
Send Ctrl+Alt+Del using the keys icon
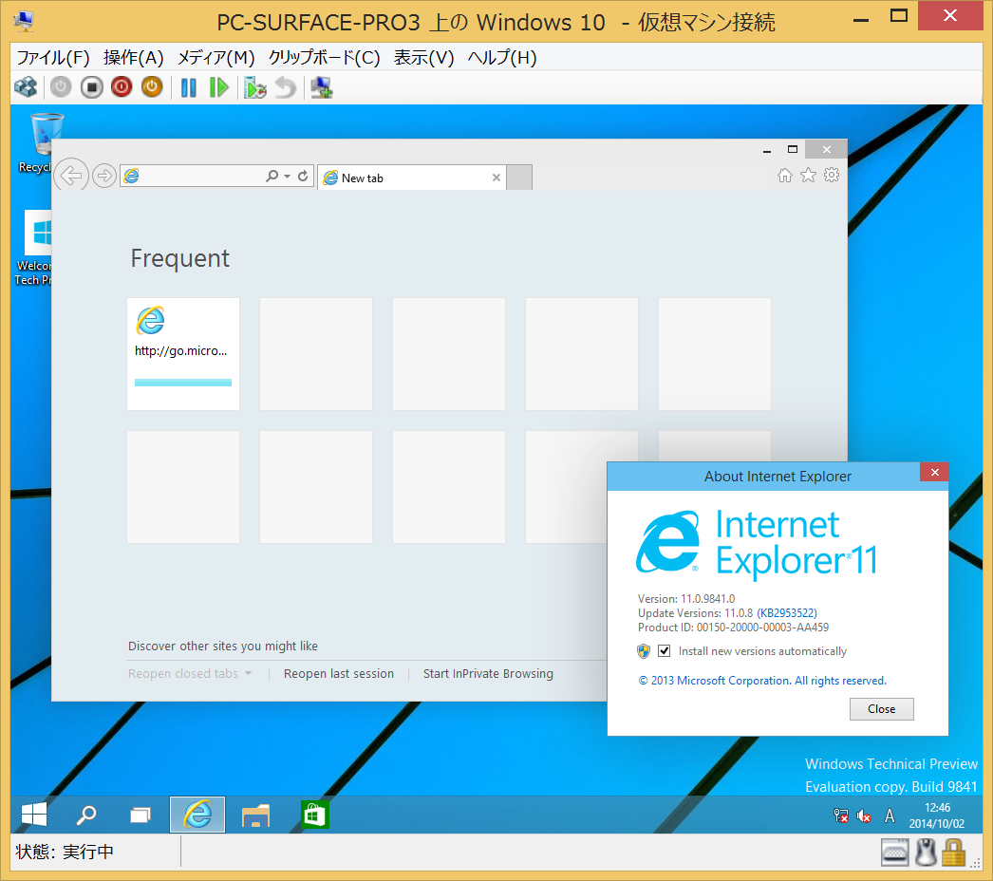tap(26, 86)
